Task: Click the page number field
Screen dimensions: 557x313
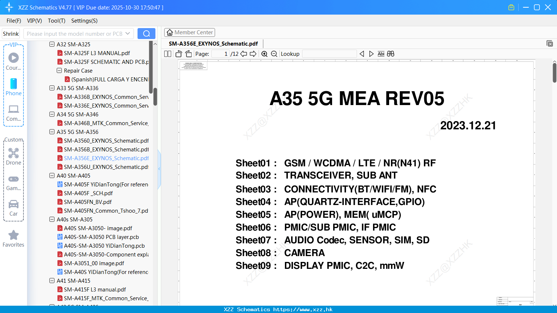Action: [221, 54]
